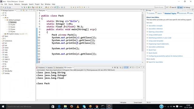This screenshot has width=194, height=109.
Task: Click 'Smart Insert' in the status bar
Action: 138,102
